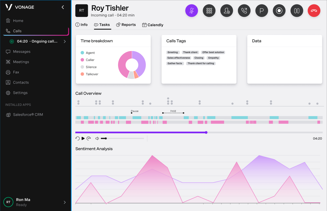Click the RT avatar next to Ron Ma
Viewport: 327px width, 211px height.
click(8, 202)
